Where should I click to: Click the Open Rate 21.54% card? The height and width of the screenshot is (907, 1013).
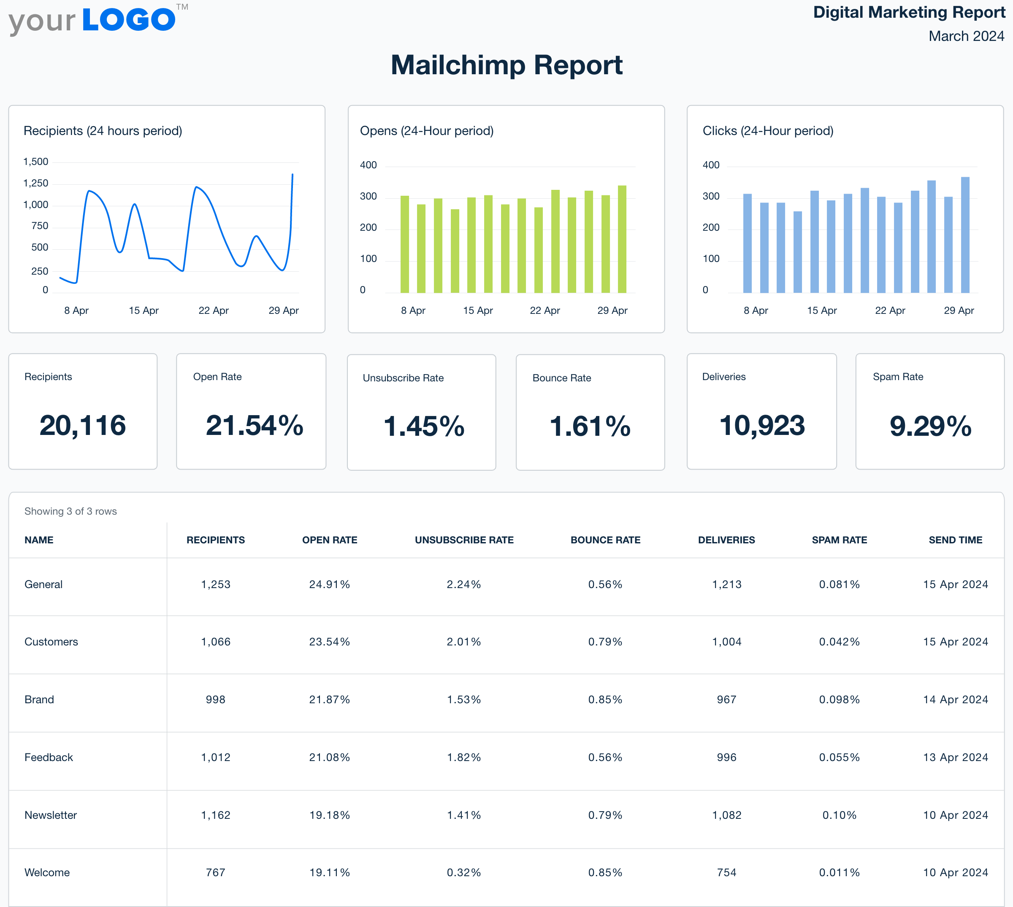(251, 411)
